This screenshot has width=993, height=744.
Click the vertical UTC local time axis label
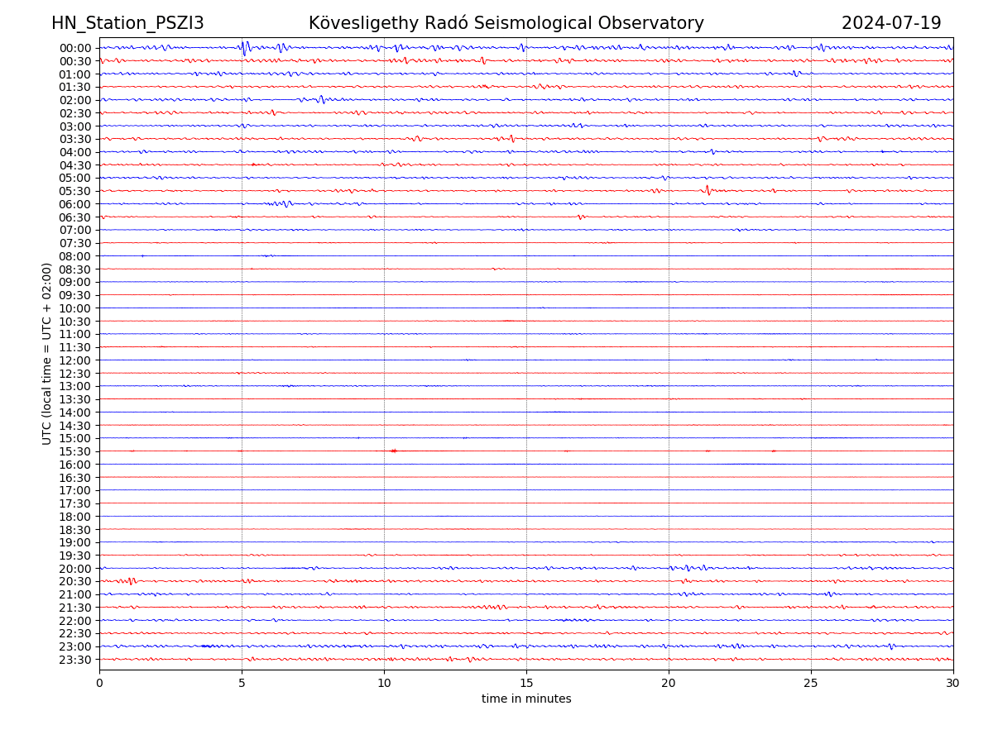pyautogui.click(x=47, y=353)
